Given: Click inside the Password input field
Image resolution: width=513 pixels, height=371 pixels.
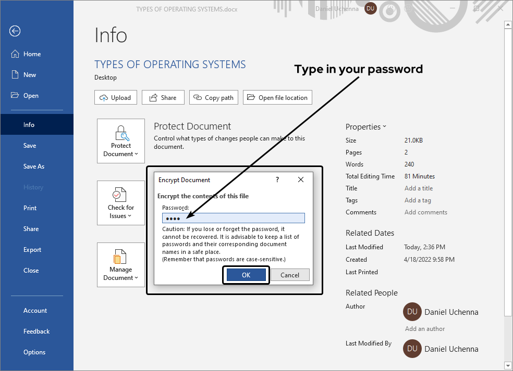Looking at the screenshot, I should (x=233, y=218).
